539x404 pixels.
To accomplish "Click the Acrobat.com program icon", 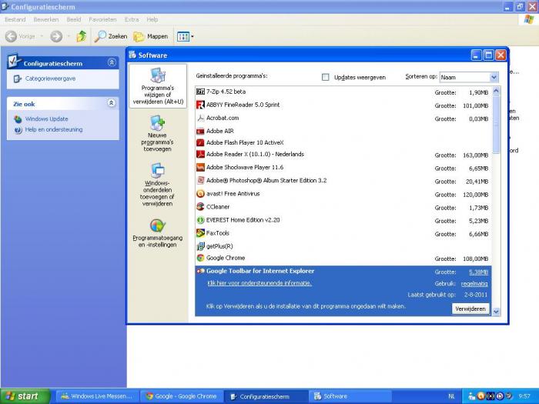I will pyautogui.click(x=200, y=118).
